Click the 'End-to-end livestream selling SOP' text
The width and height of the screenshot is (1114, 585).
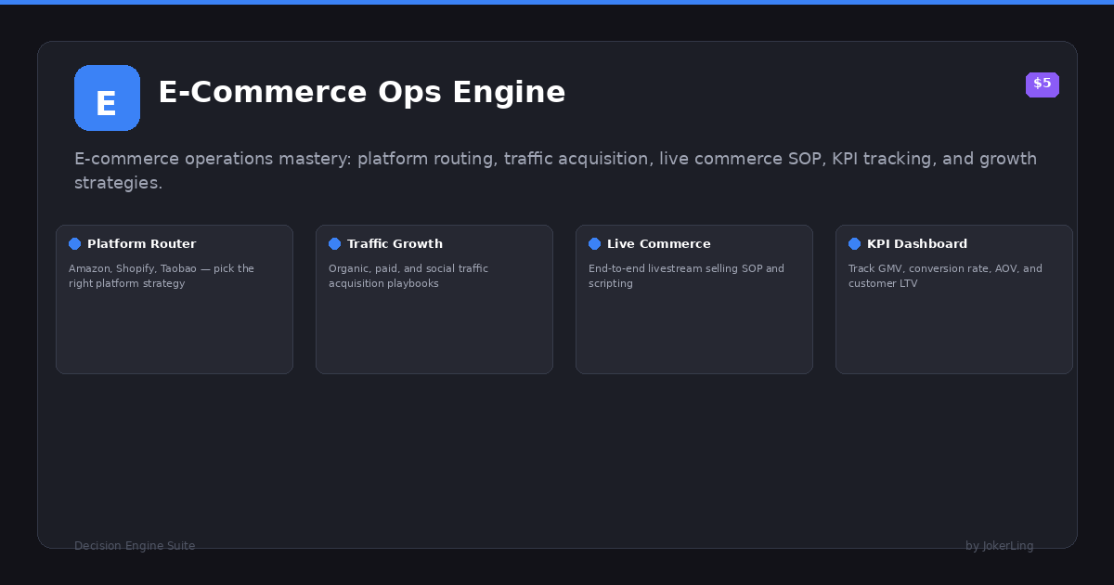pyautogui.click(x=686, y=276)
